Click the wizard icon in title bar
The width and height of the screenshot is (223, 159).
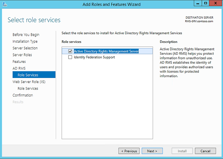pos(5,4)
